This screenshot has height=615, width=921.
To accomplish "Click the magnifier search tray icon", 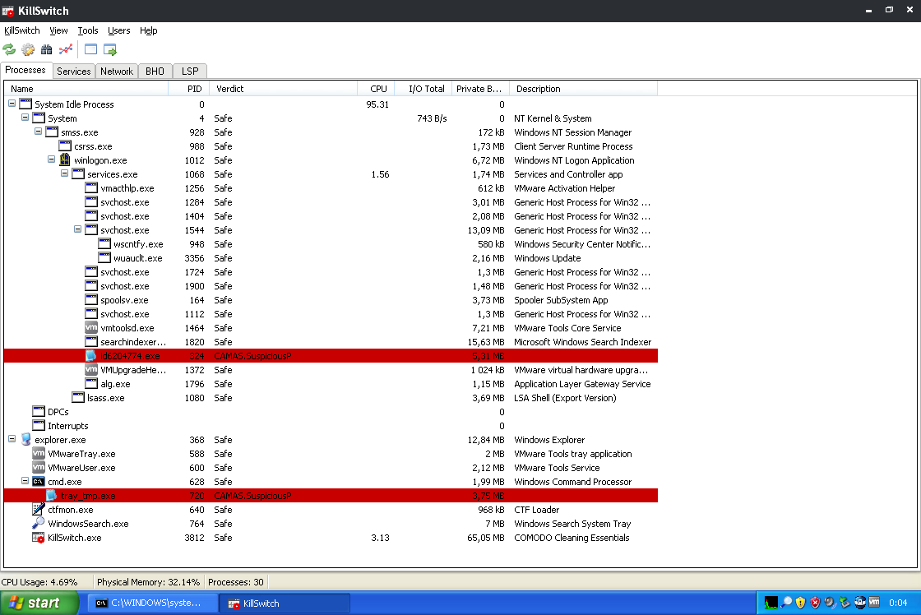I will click(x=786, y=603).
